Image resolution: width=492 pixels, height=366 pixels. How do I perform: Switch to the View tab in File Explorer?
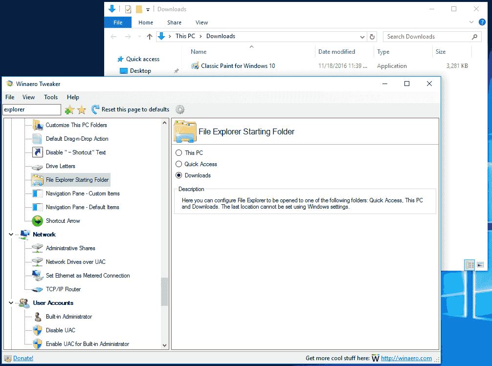201,22
